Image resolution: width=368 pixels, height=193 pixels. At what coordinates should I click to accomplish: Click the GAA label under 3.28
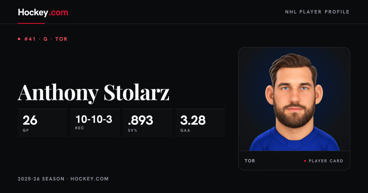185,130
